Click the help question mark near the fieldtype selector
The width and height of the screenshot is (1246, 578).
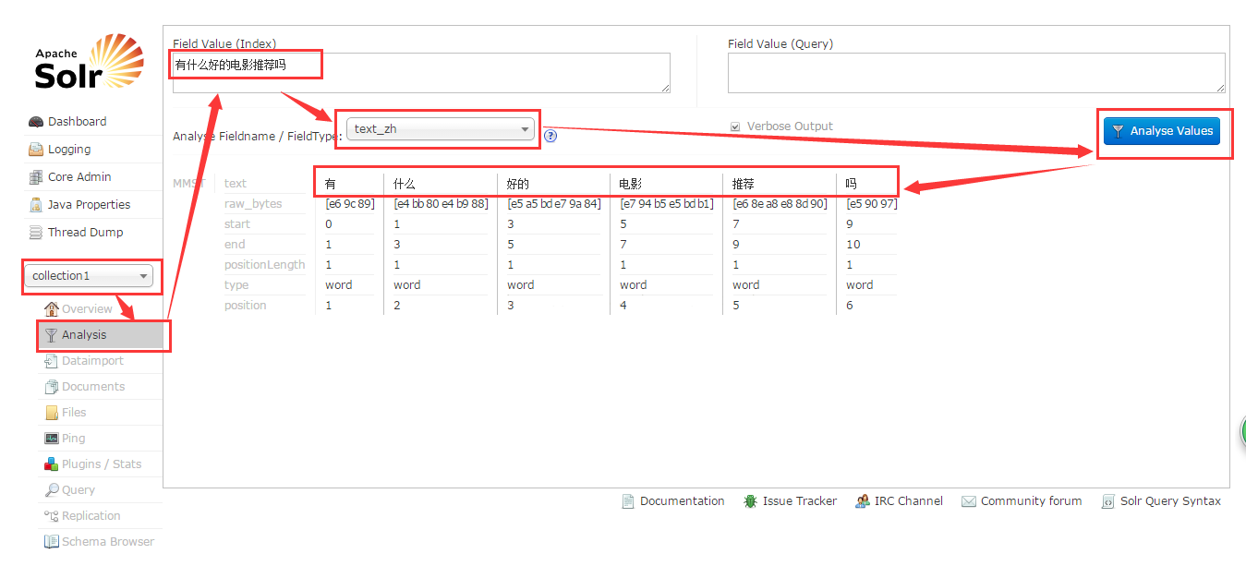pos(550,136)
